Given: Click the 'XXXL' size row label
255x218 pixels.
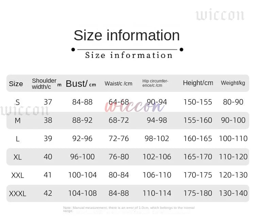Looking at the screenshot, I should click(18, 194).
